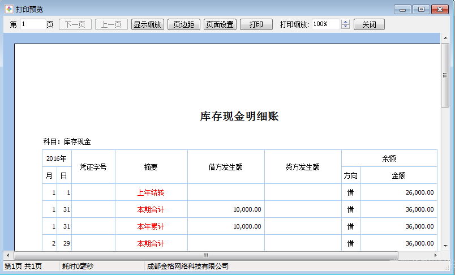Viewport: 455px width, 275px height.
Task: Increase print zoom with the up stepper arrow
Action: pyautogui.click(x=346, y=22)
